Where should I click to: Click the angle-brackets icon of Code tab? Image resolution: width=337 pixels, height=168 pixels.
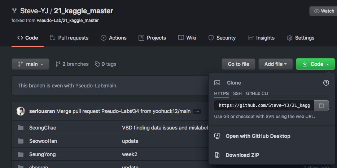click(x=20, y=38)
